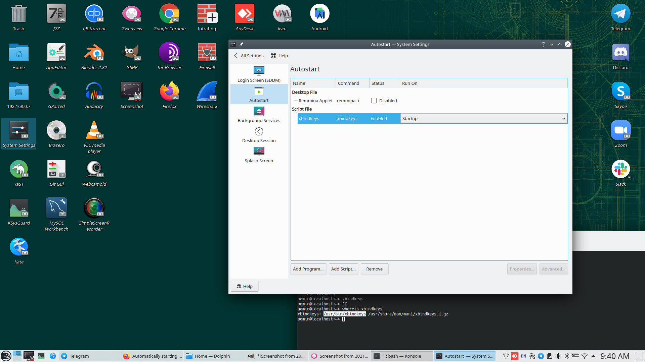This screenshot has width=645, height=362.
Task: Go back to All Settings
Action: [x=249, y=56]
